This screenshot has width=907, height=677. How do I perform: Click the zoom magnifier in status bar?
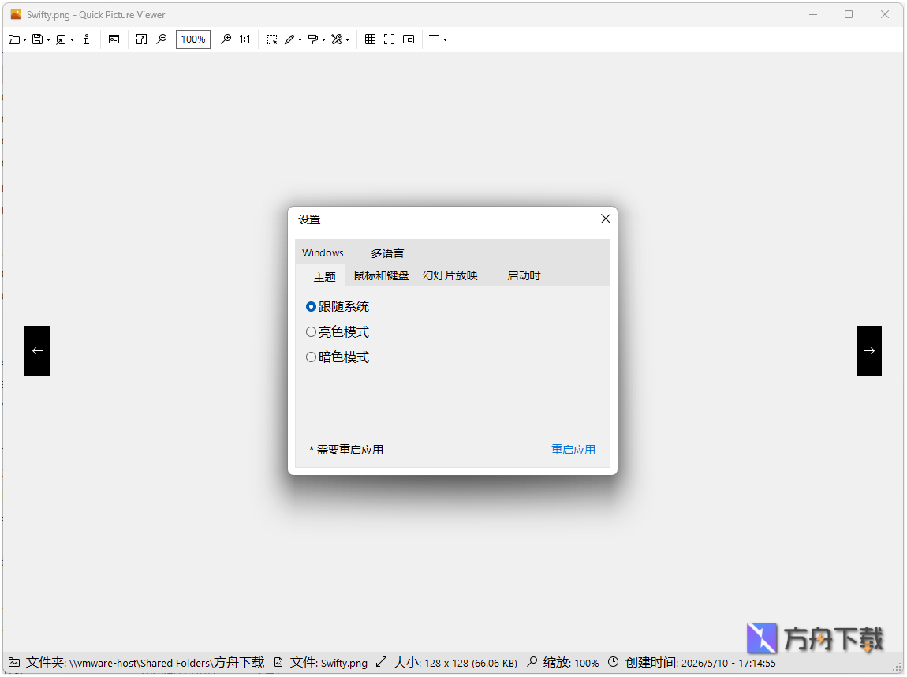(x=532, y=662)
